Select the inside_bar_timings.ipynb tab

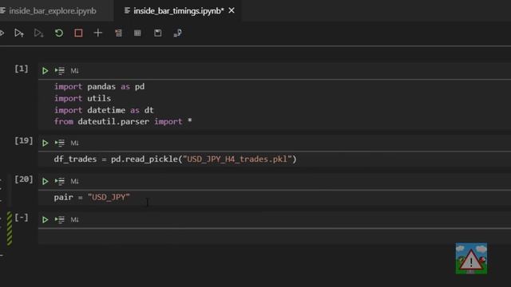(x=179, y=10)
